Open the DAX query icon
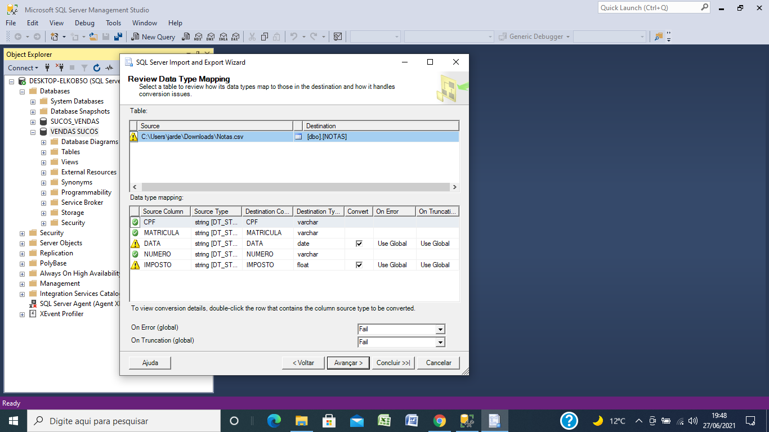Image resolution: width=769 pixels, height=432 pixels. (x=235, y=37)
